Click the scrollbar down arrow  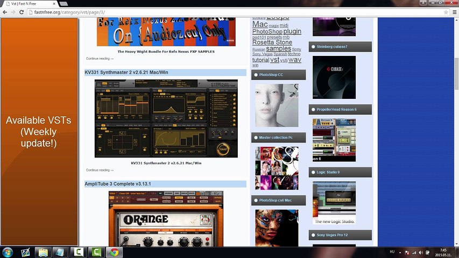(457, 243)
